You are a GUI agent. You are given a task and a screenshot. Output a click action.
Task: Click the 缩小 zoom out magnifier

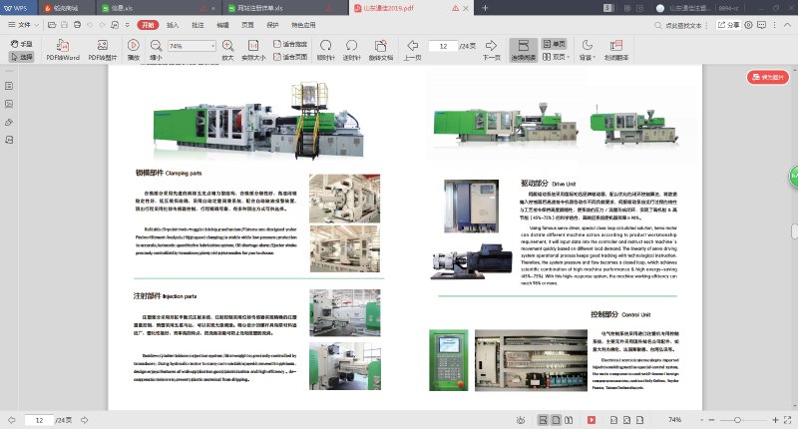(156, 46)
